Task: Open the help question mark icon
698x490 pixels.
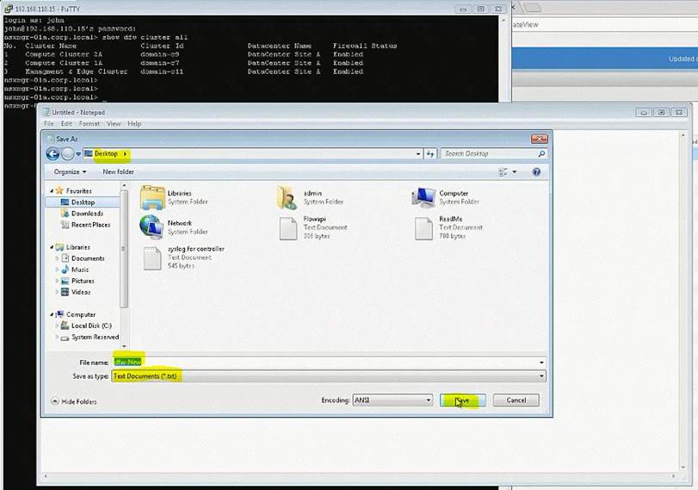Action: tap(536, 171)
